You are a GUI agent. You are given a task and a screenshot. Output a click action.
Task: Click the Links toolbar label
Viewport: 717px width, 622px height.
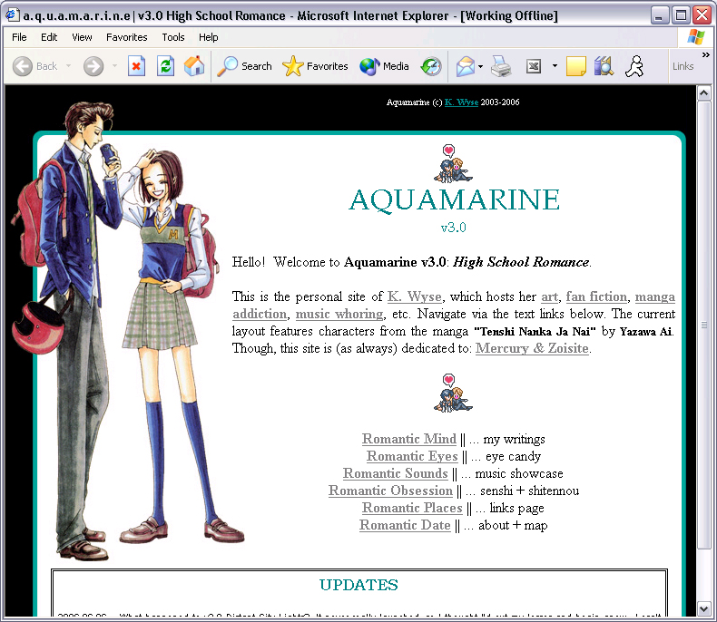tap(683, 67)
